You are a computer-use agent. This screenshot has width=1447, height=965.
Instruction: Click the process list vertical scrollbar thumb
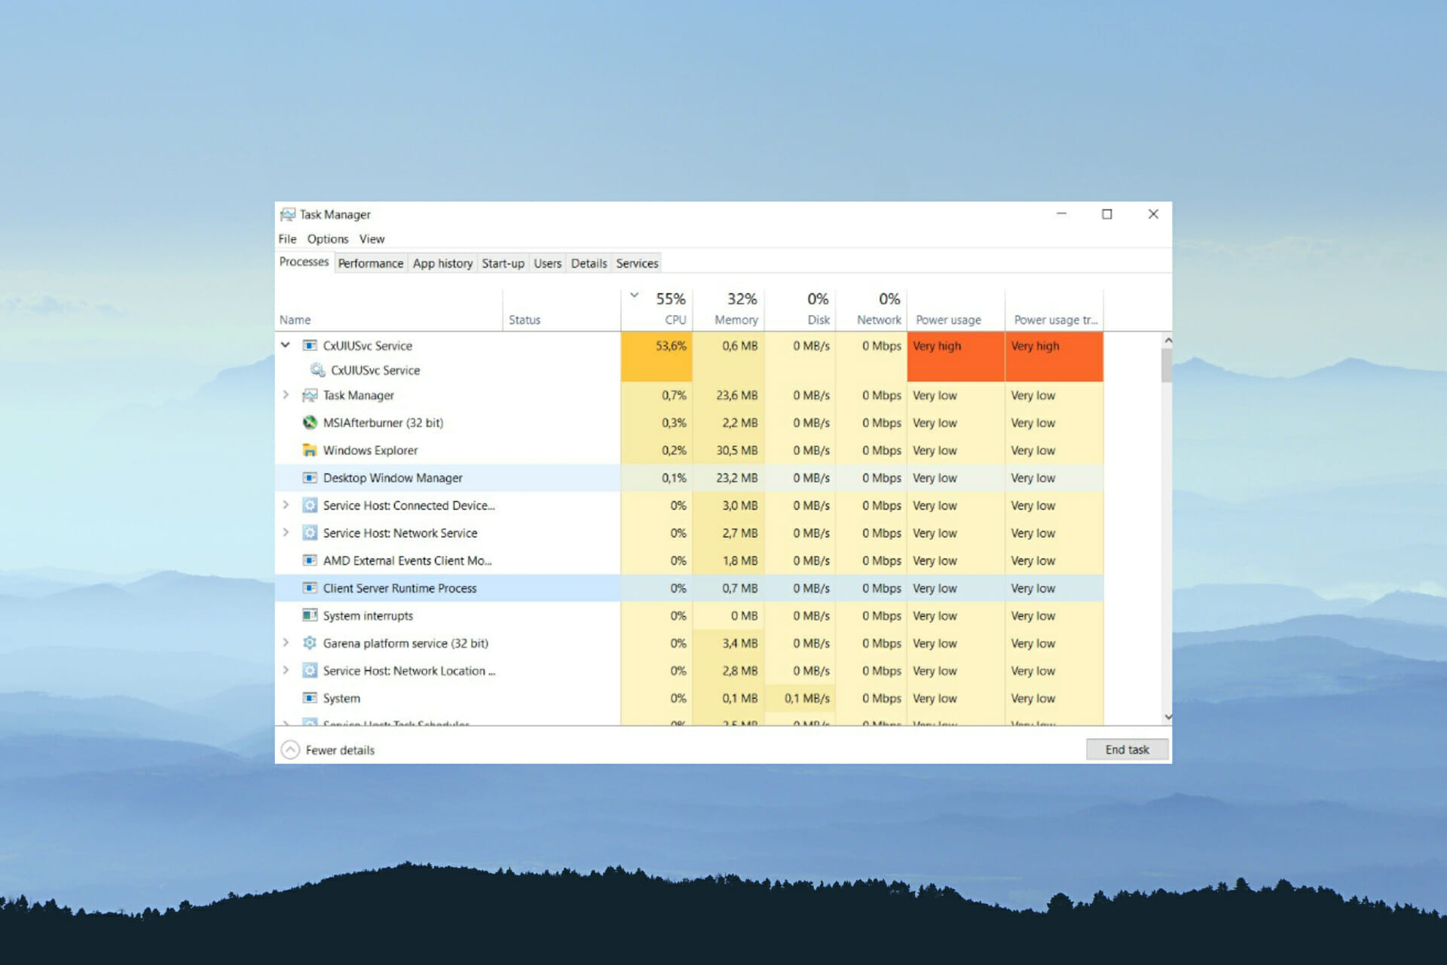(x=1167, y=365)
